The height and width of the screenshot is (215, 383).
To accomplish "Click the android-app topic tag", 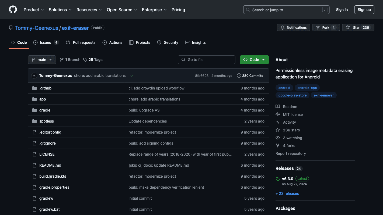I will [307, 88].
